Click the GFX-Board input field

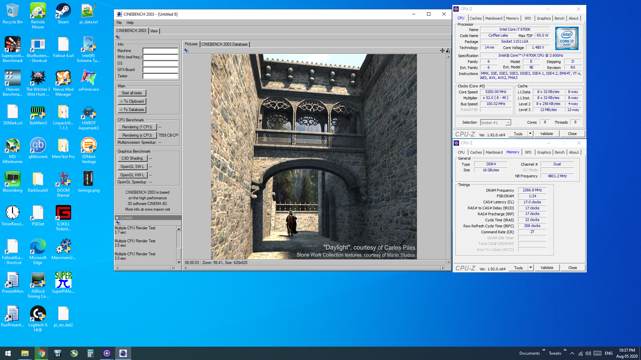[x=161, y=70]
